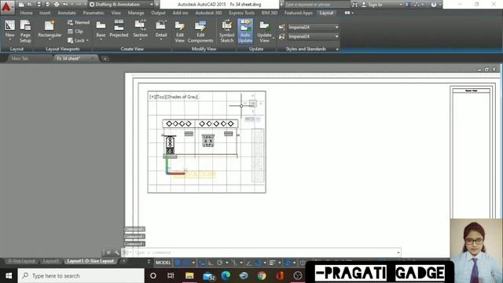Select the Layout2 tab
Image resolution: width=503 pixels, height=283 pixels.
click(50, 261)
